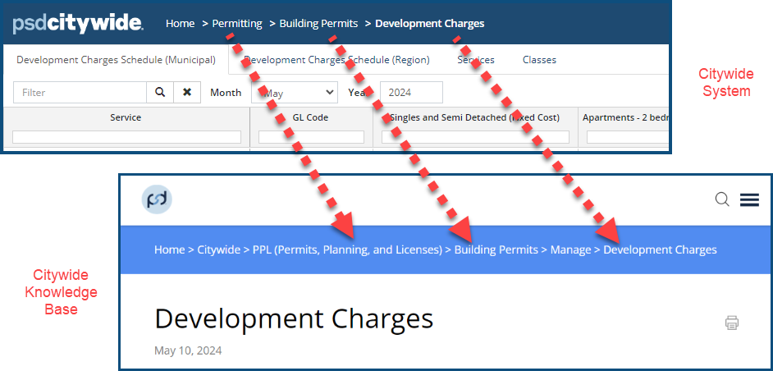This screenshot has height=371, width=773.
Task: Click the Development Charges page title
Action: click(x=294, y=318)
